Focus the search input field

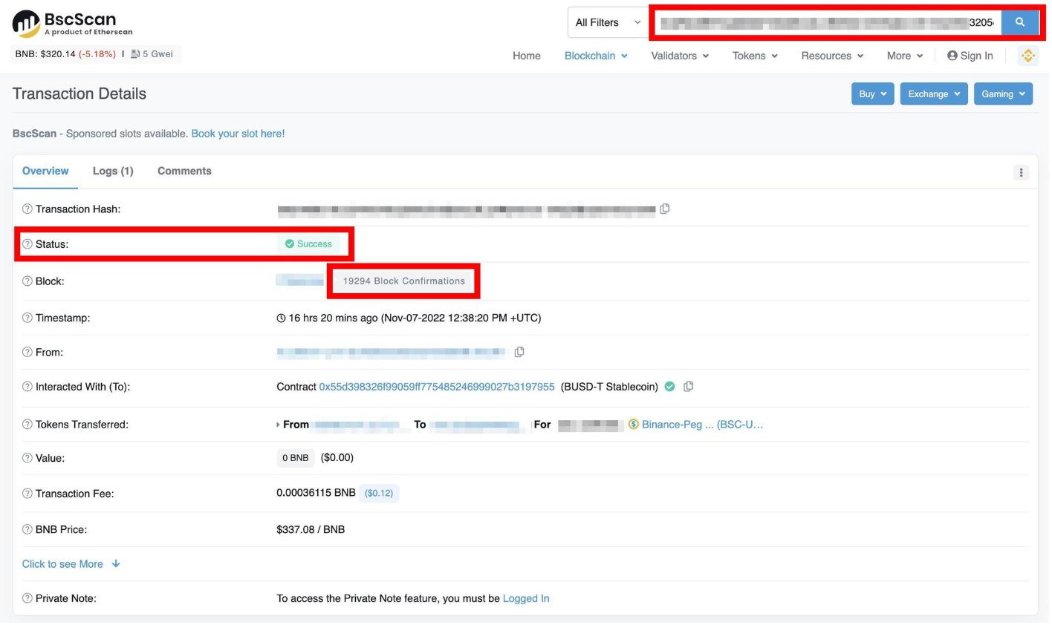[x=828, y=23]
